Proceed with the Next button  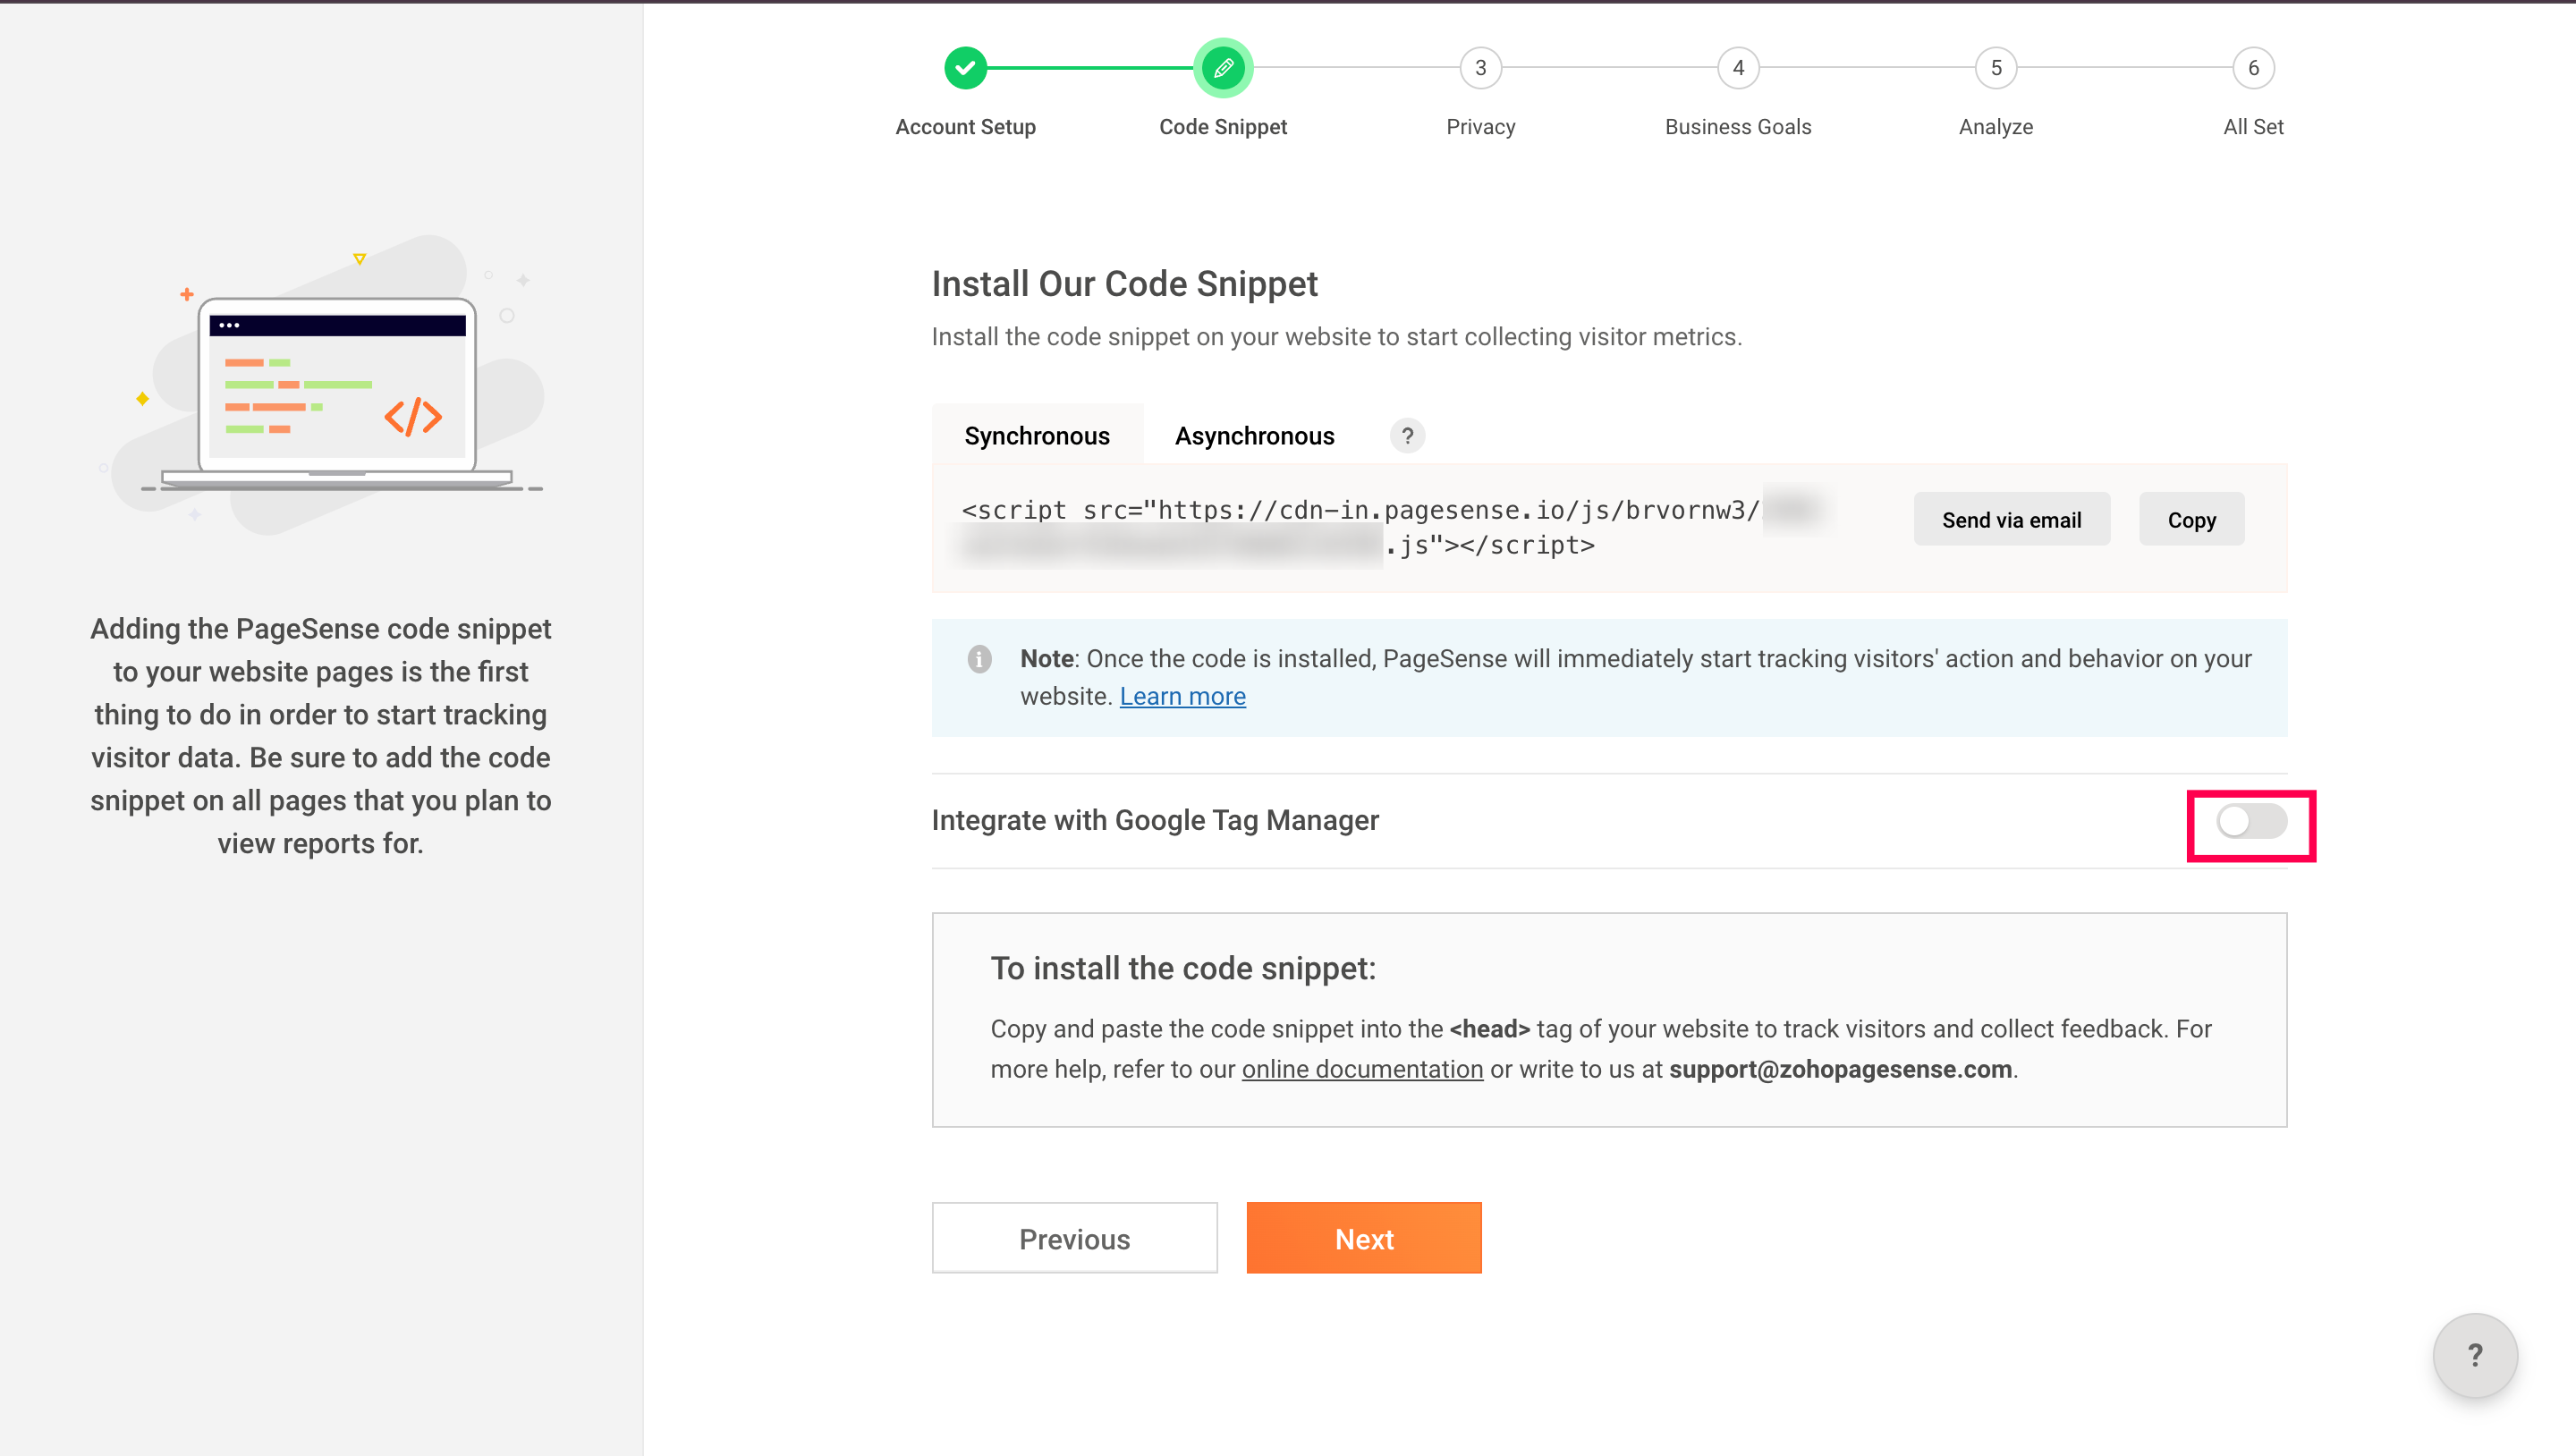pos(1364,1238)
